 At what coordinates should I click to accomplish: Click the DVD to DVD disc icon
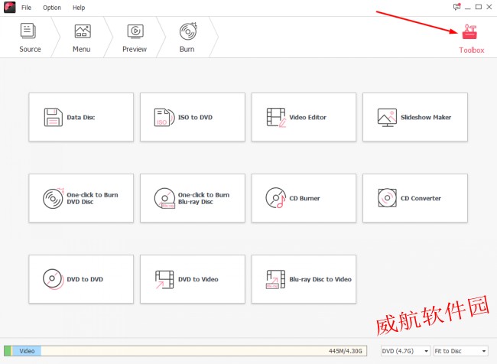click(53, 279)
